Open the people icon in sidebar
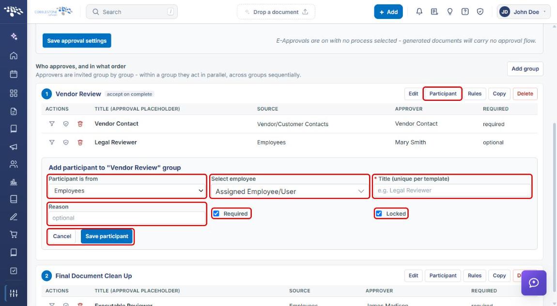 coord(14,164)
